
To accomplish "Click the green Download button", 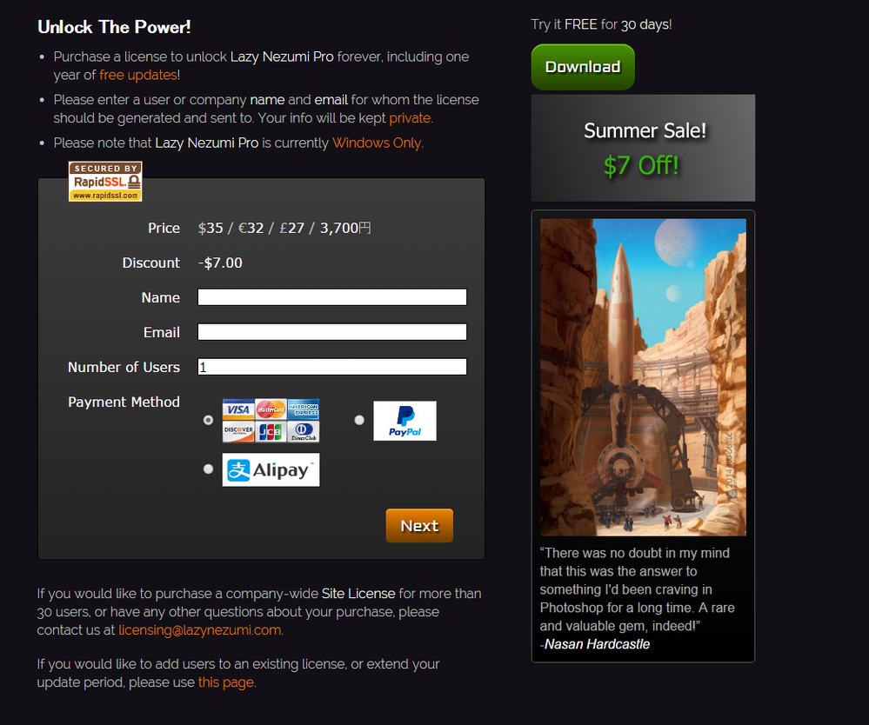I will point(583,67).
